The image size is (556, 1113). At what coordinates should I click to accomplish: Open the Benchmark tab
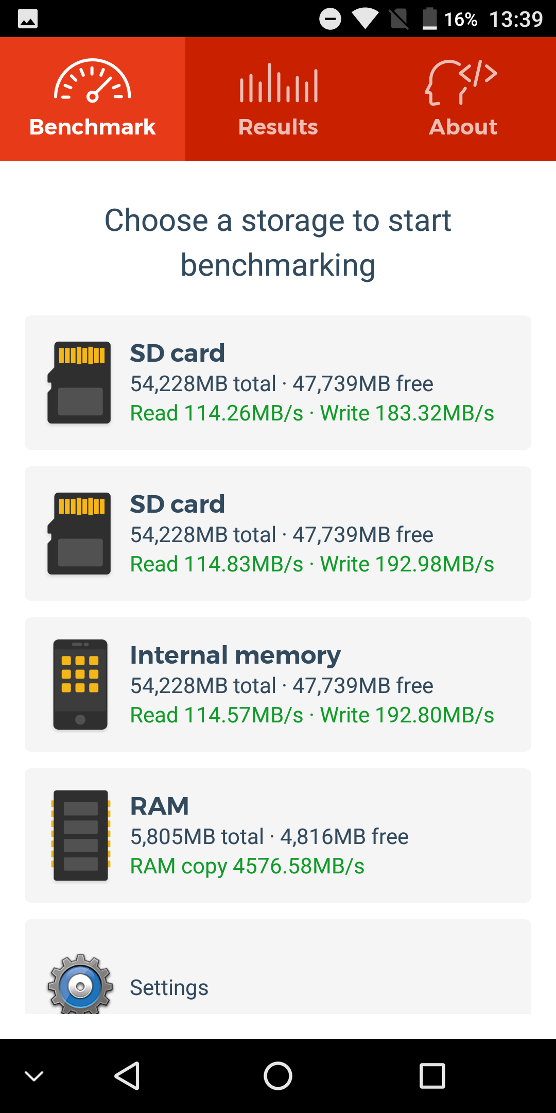click(93, 99)
